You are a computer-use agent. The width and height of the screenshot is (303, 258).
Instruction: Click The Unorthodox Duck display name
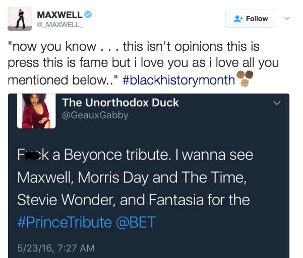click(120, 103)
